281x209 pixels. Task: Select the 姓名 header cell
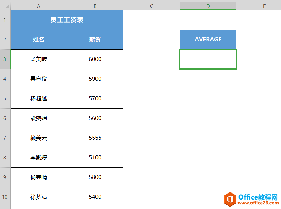(38, 39)
